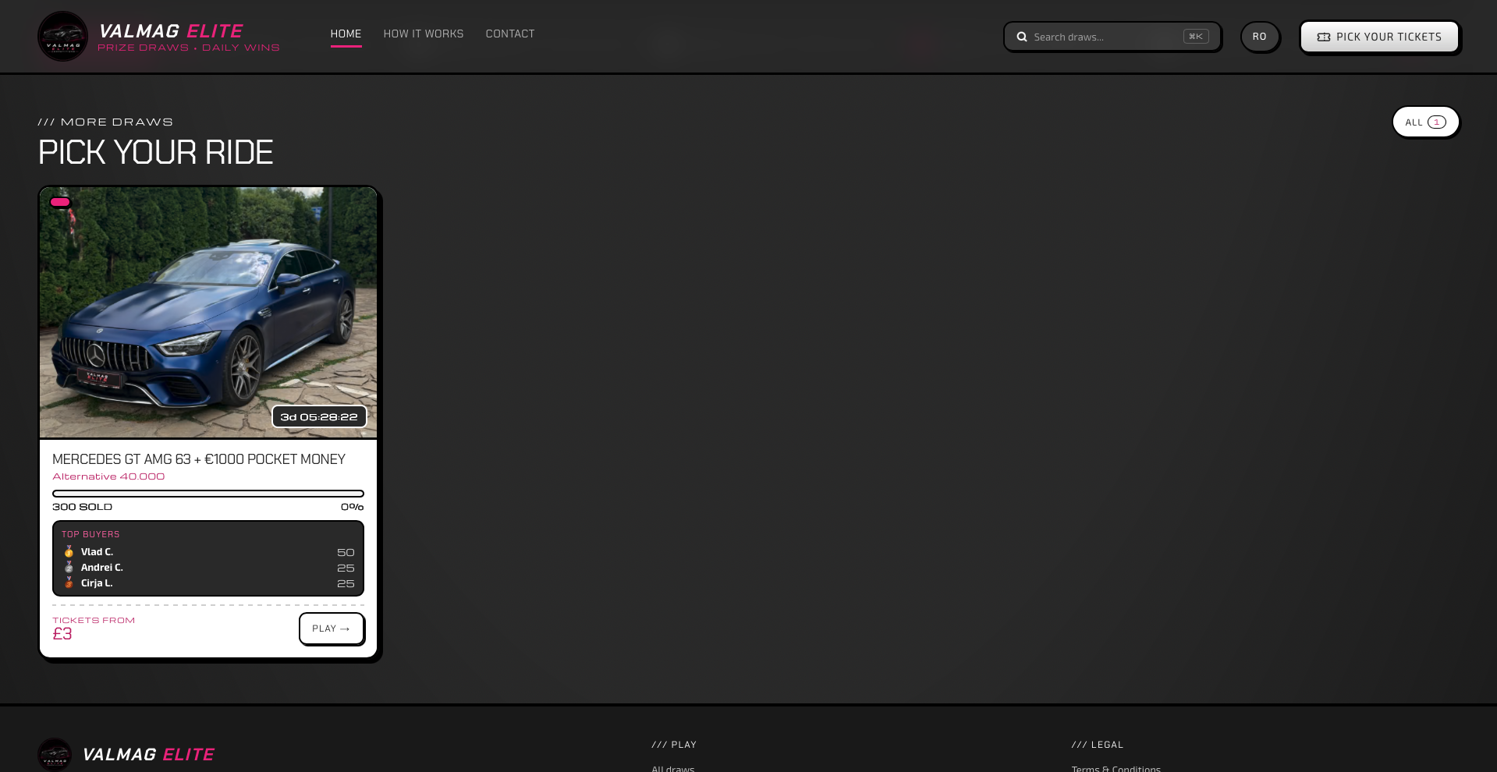This screenshot has height=772, width=1497.
Task: Click the tickets sold progress bar
Action: (208, 494)
